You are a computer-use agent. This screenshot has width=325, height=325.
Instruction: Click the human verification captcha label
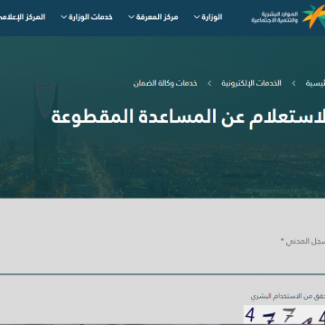[x=288, y=296]
